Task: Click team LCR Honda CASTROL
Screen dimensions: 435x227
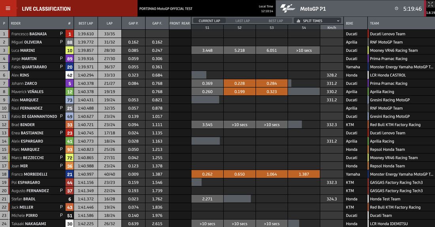Action: (388, 75)
